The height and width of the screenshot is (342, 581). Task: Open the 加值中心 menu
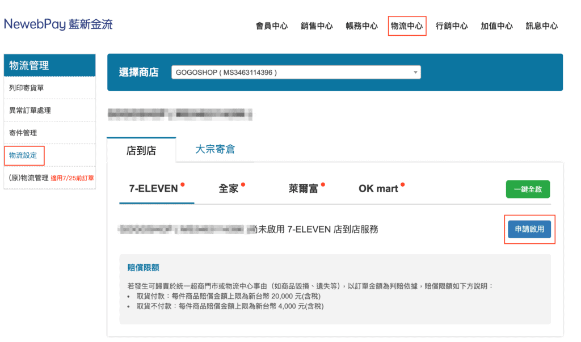click(496, 26)
